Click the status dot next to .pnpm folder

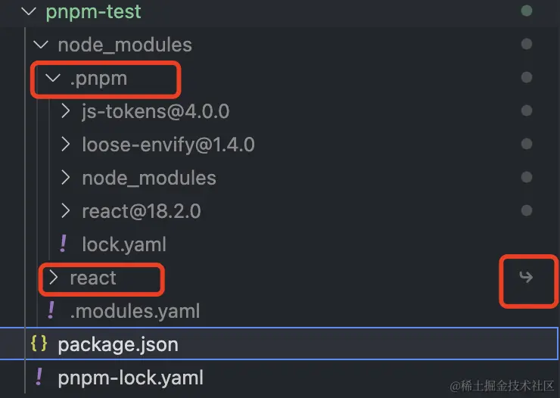(x=527, y=77)
